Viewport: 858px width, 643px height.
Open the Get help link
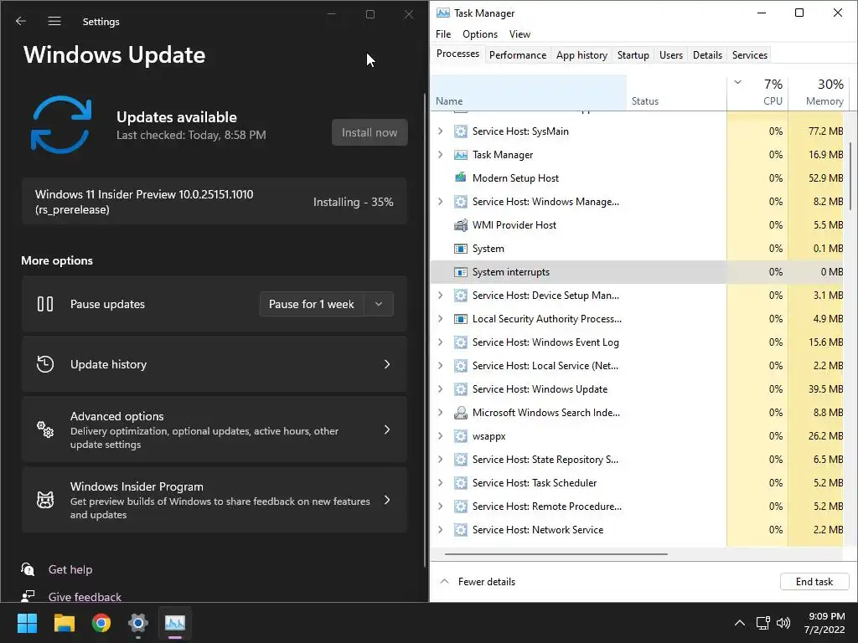tap(70, 569)
